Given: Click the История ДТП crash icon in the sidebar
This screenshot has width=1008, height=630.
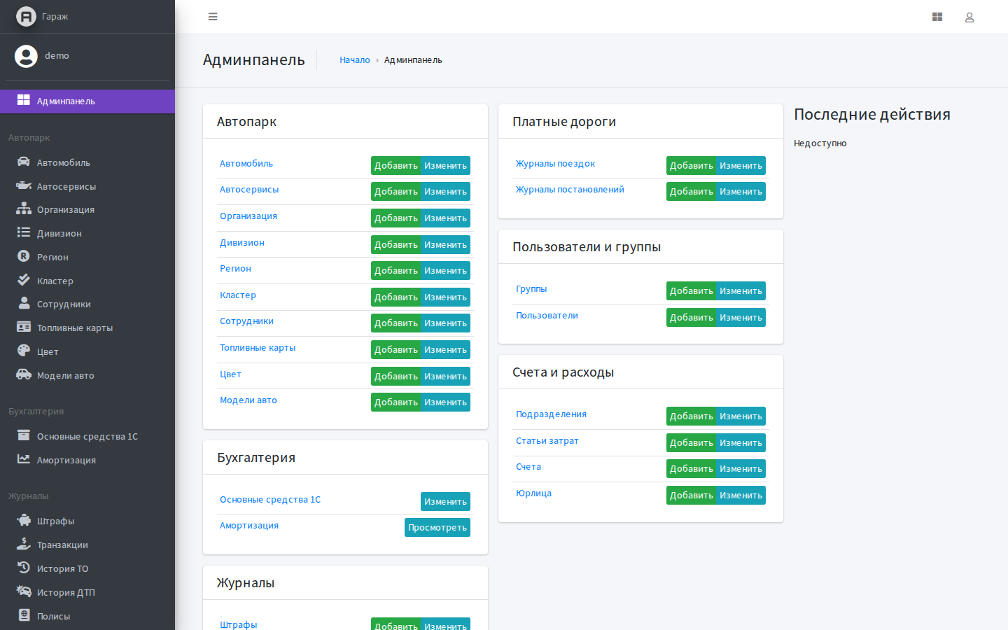Looking at the screenshot, I should 24,591.
